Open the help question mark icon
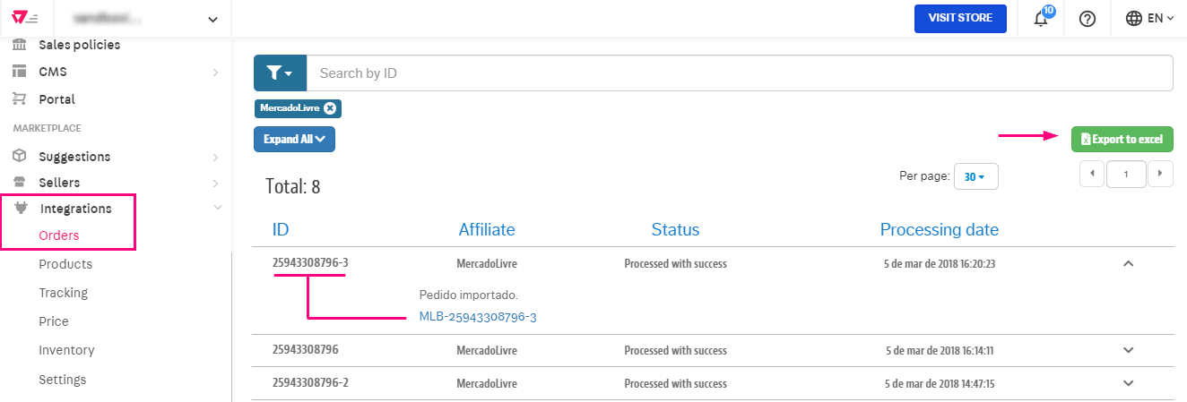The width and height of the screenshot is (1187, 402). point(1087,19)
